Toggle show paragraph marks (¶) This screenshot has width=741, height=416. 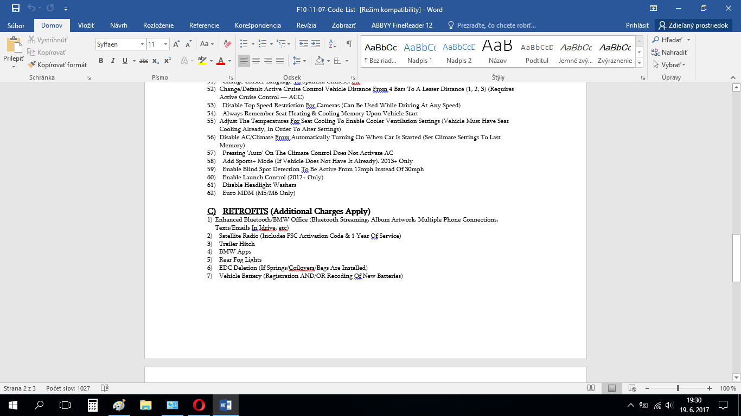(349, 44)
